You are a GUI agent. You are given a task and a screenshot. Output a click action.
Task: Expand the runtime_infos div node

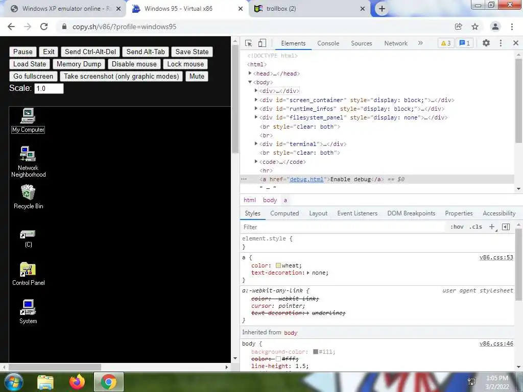click(x=256, y=108)
